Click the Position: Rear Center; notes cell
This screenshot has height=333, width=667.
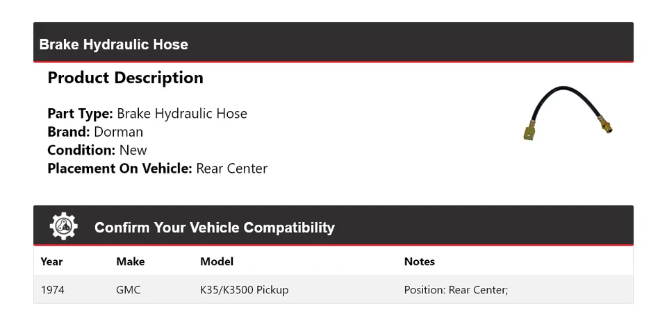click(456, 289)
